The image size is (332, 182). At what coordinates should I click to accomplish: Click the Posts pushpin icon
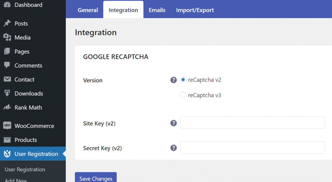click(x=7, y=23)
